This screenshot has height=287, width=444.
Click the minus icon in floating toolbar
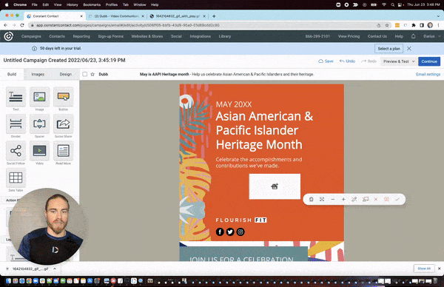click(x=333, y=199)
